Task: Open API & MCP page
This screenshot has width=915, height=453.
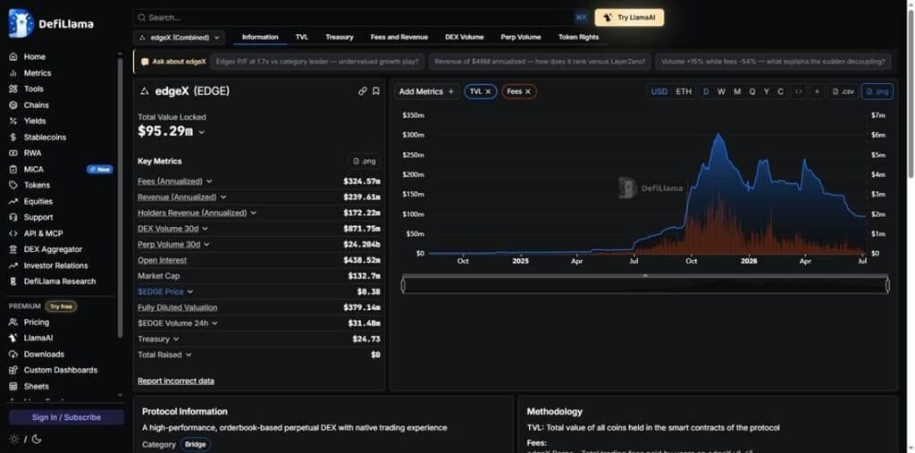Action: click(x=43, y=233)
